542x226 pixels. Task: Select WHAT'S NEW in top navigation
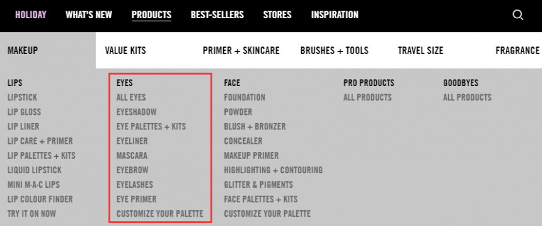pos(89,15)
